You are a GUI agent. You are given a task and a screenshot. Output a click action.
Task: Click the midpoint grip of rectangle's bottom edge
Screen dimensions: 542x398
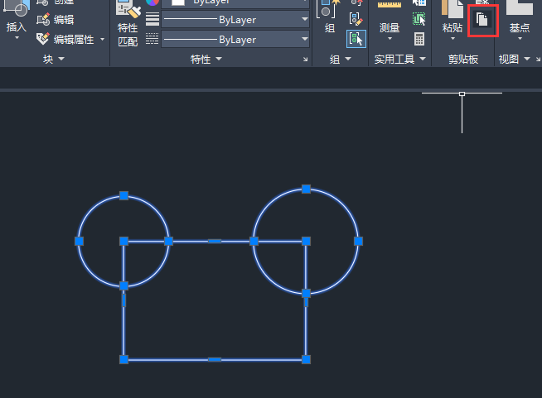pos(215,360)
